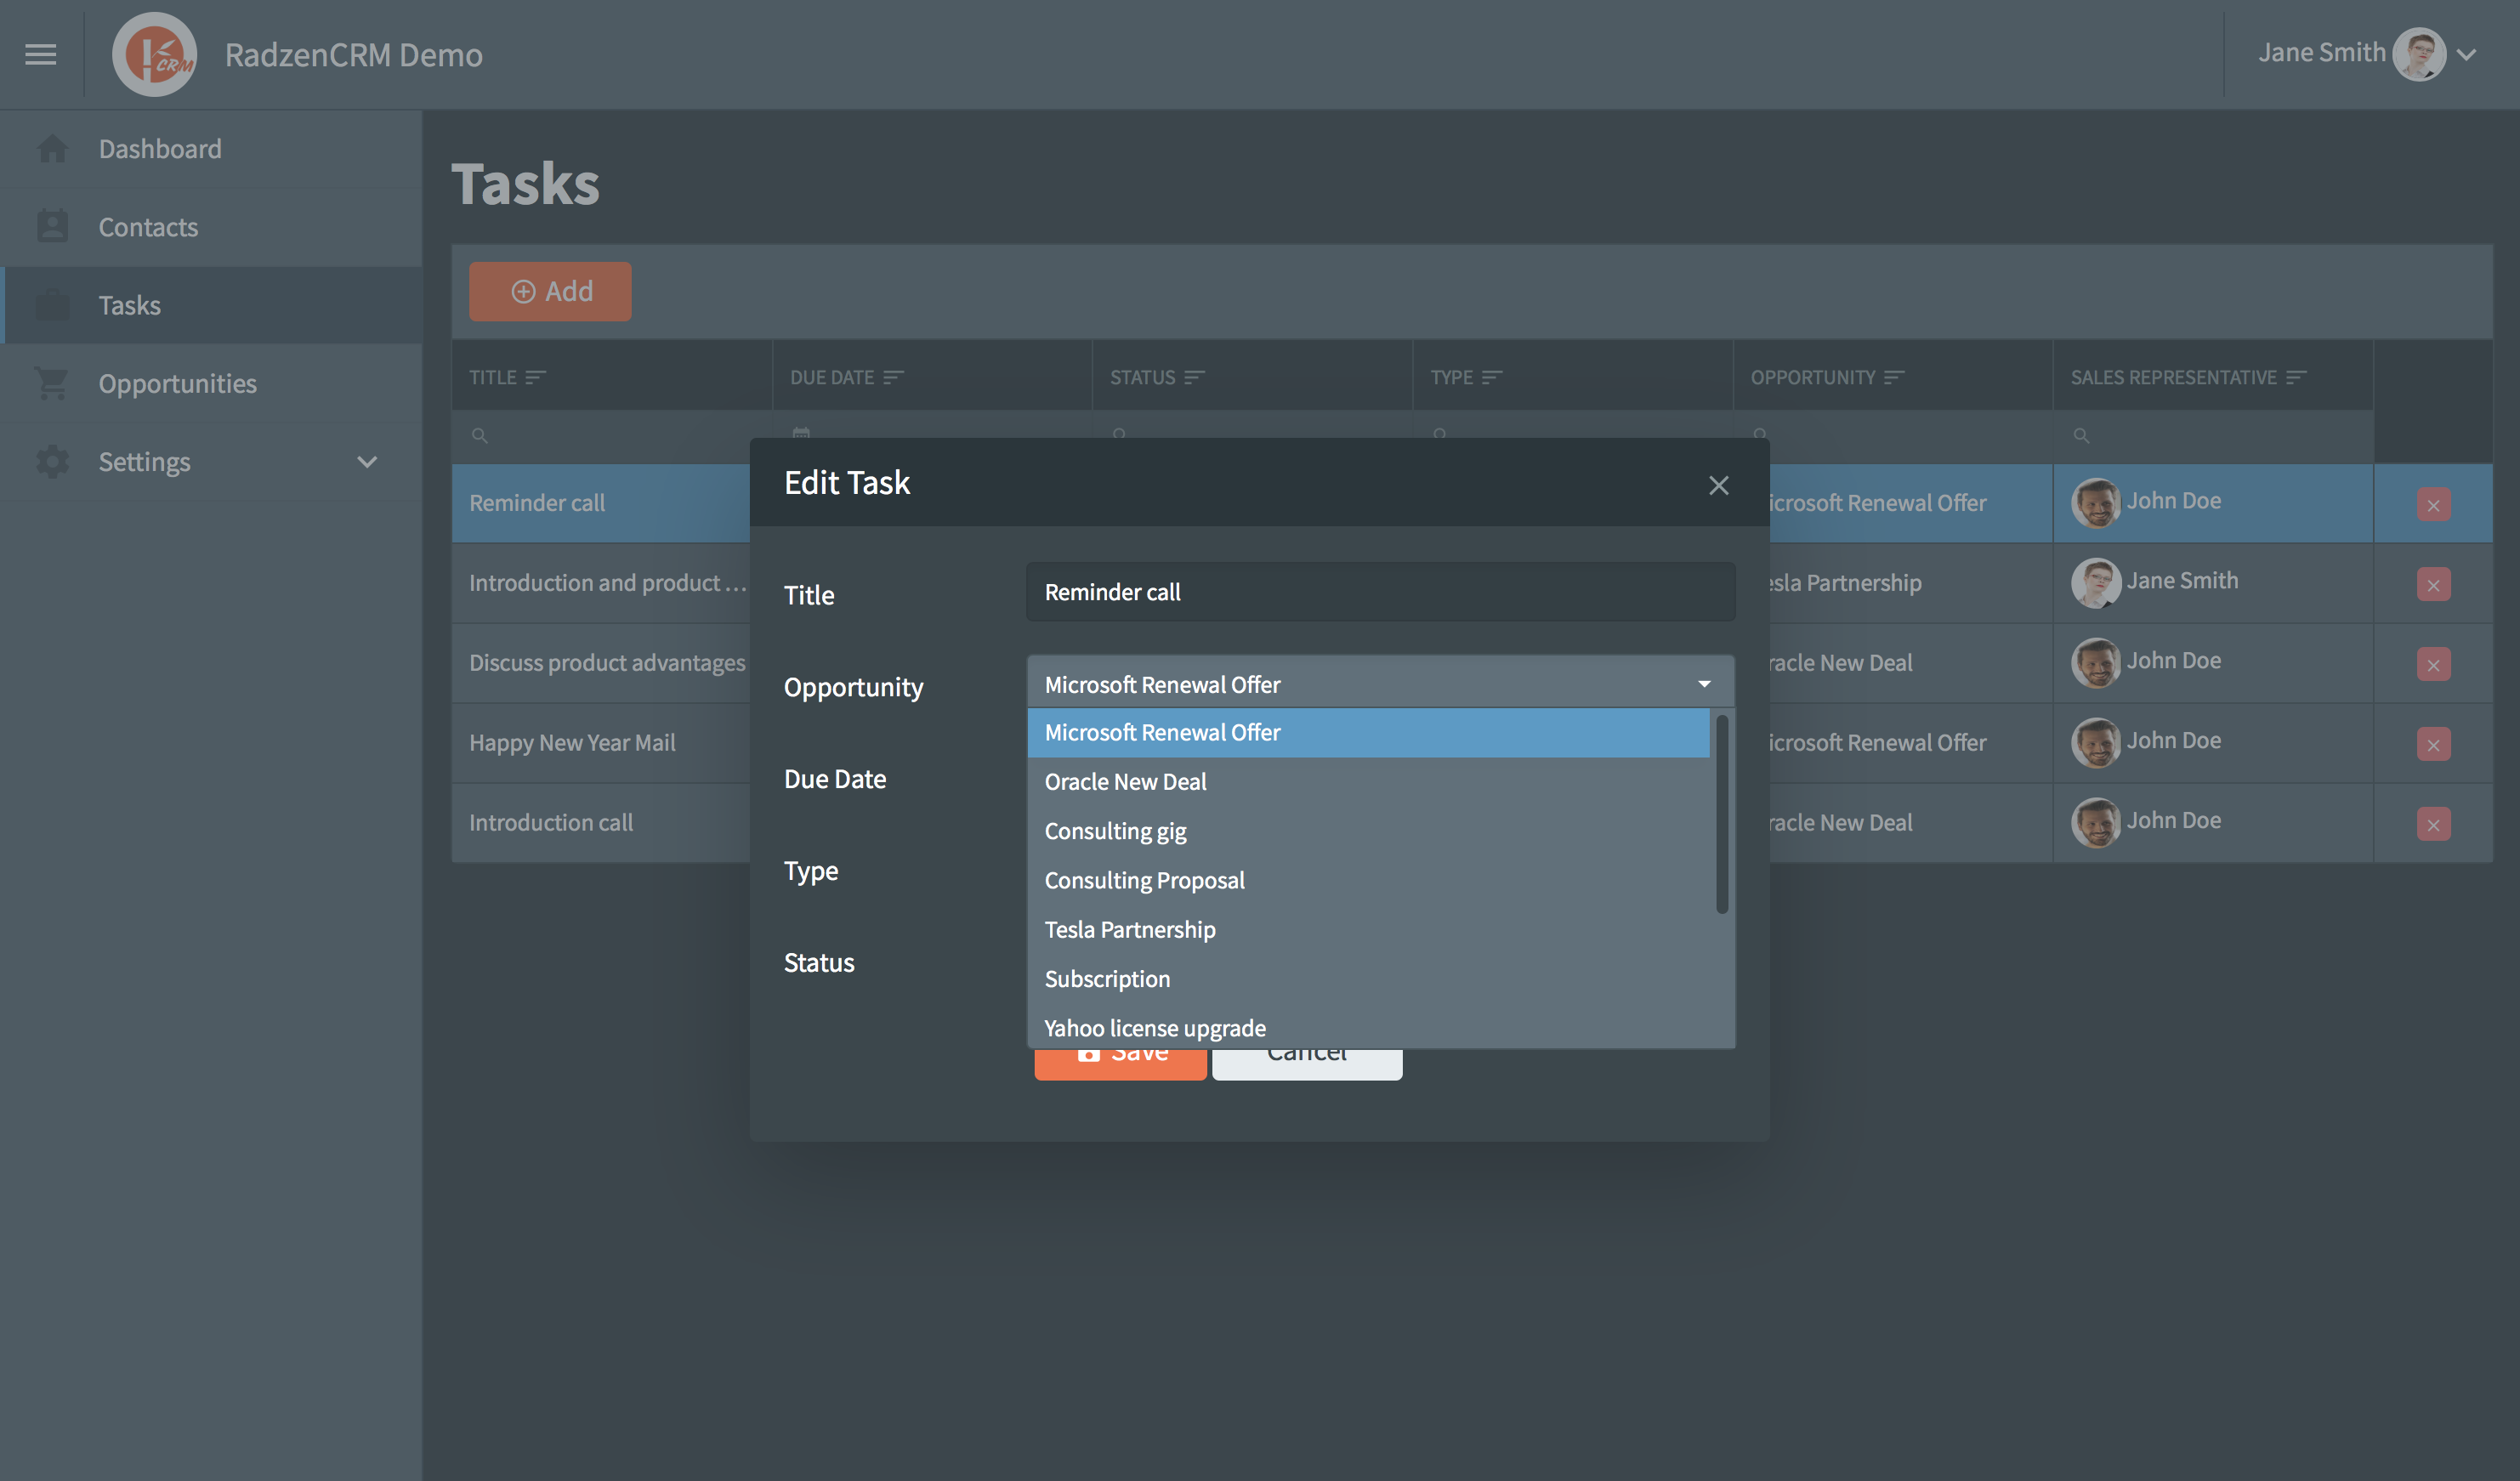Sort by the Type column
Viewport: 2520px width, 1481px height.
pyautogui.click(x=1492, y=377)
